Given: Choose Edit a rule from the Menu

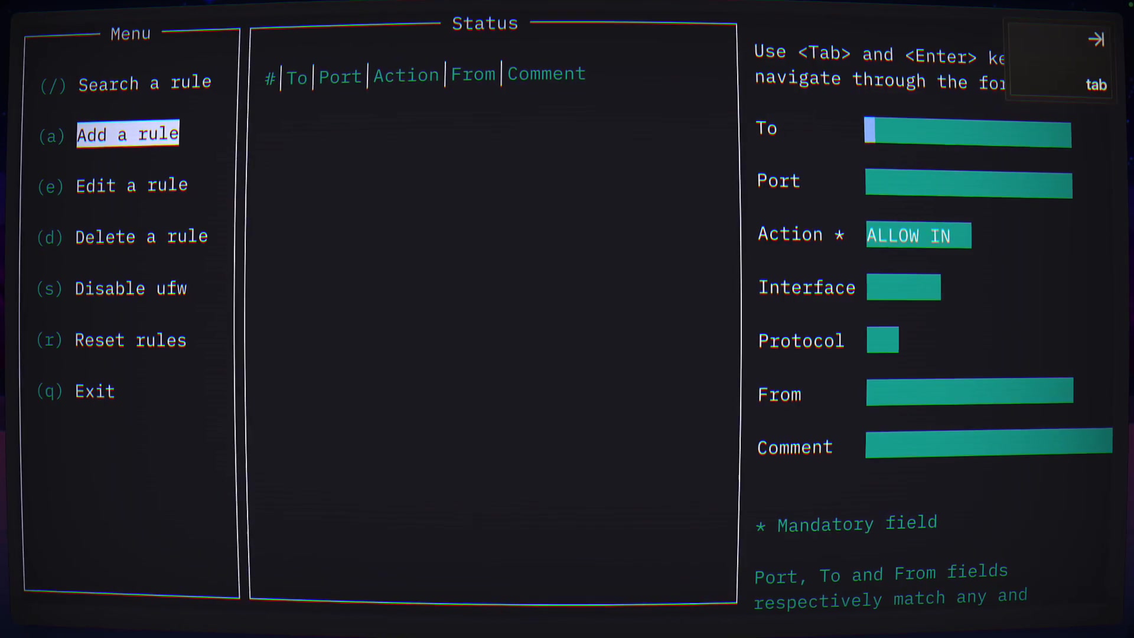Looking at the screenshot, I should pyautogui.click(x=132, y=185).
